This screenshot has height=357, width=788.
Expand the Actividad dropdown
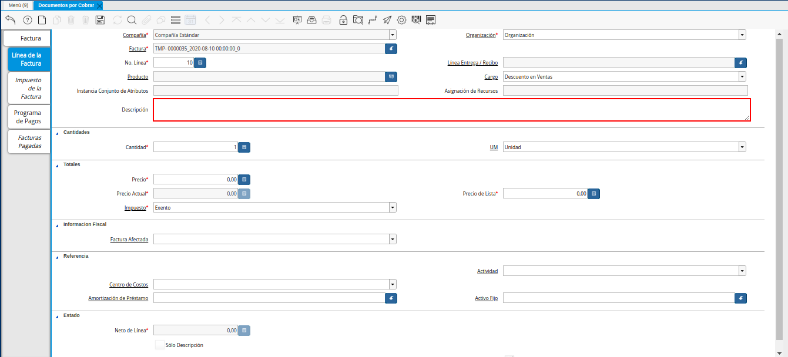pos(742,271)
